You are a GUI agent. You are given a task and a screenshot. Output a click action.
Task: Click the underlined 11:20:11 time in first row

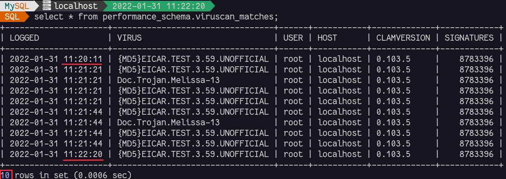tap(83, 59)
